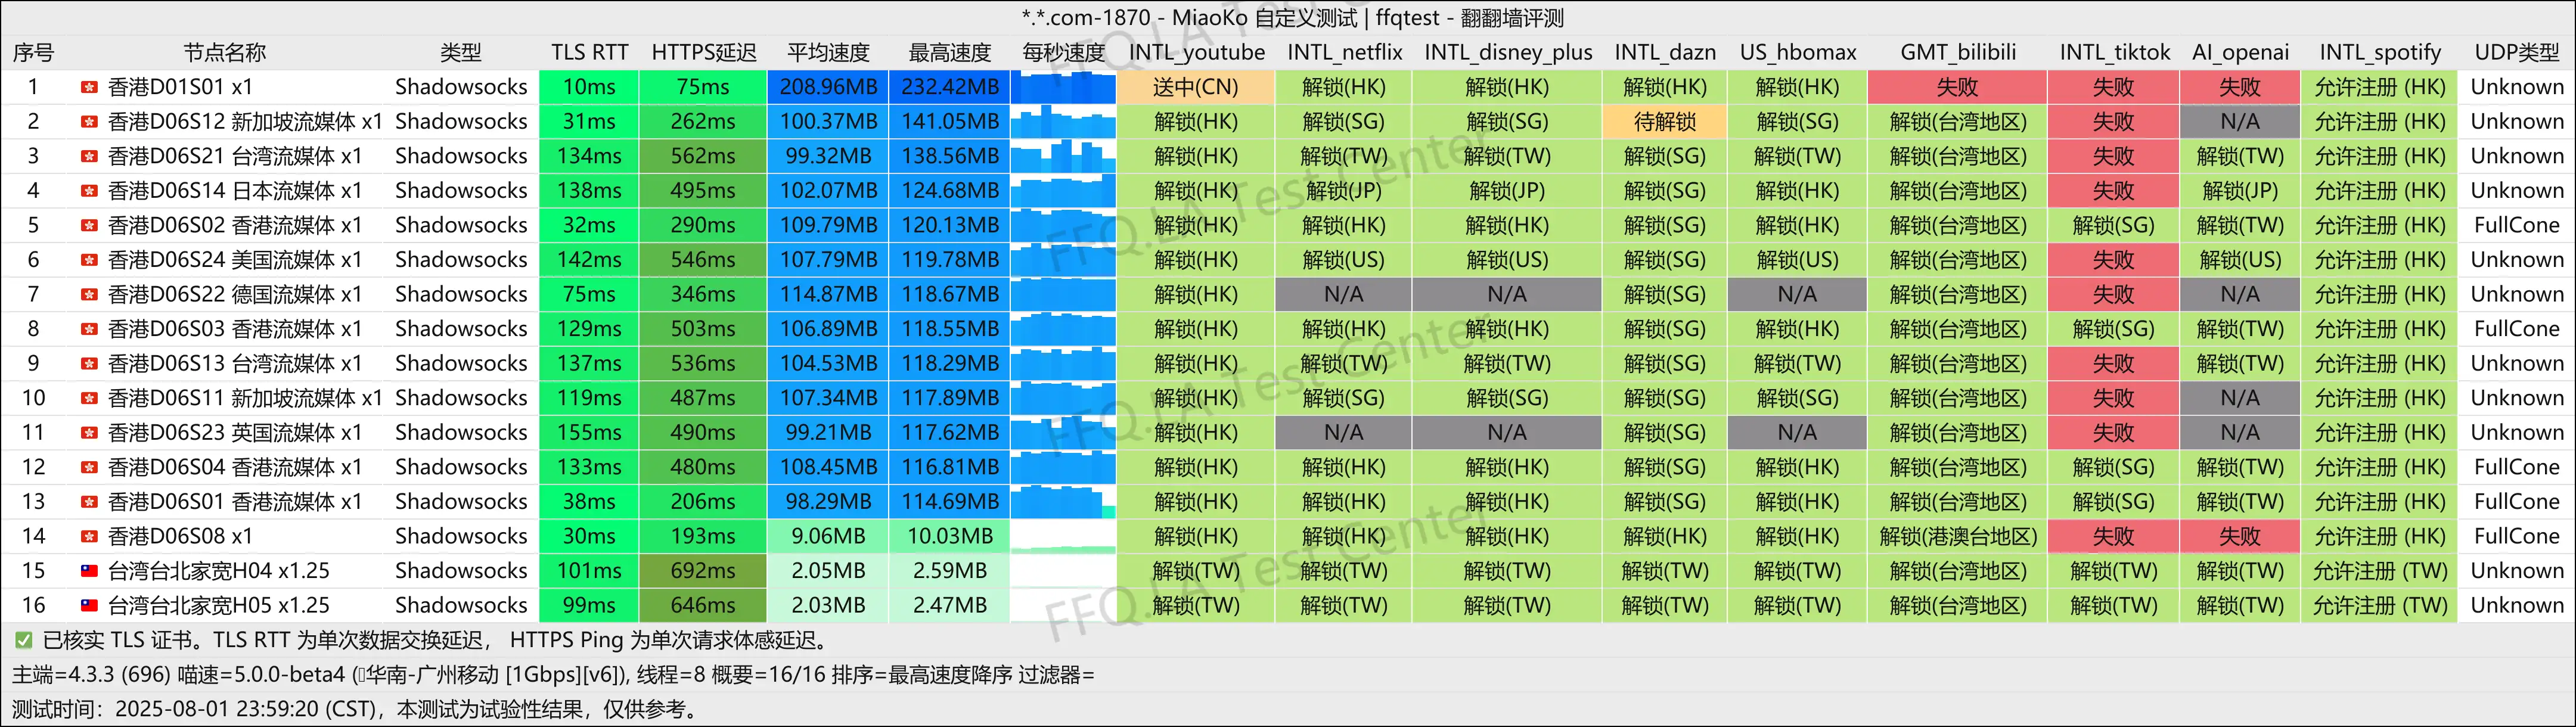The height and width of the screenshot is (727, 2576).
Task: Click the 解锁(US) netflix cell in row 6
Action: coord(1344,260)
